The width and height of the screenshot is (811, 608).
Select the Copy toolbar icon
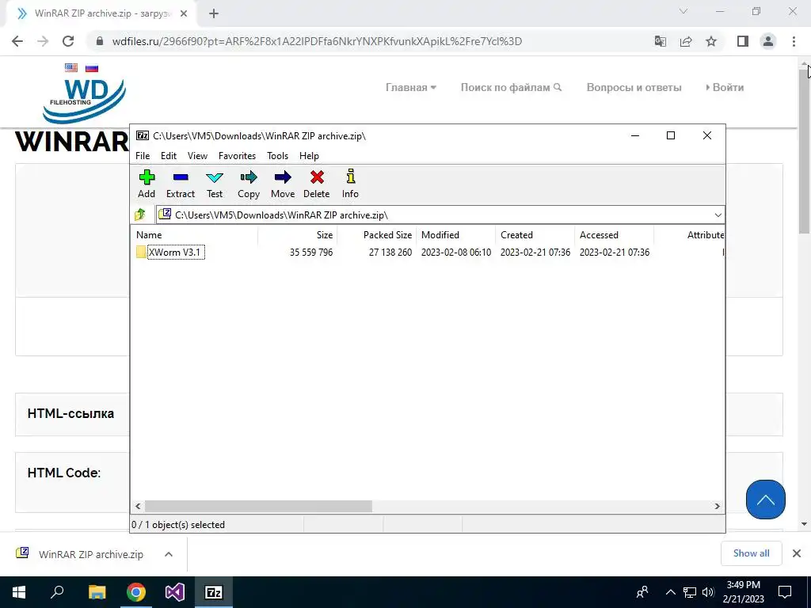[248, 177]
